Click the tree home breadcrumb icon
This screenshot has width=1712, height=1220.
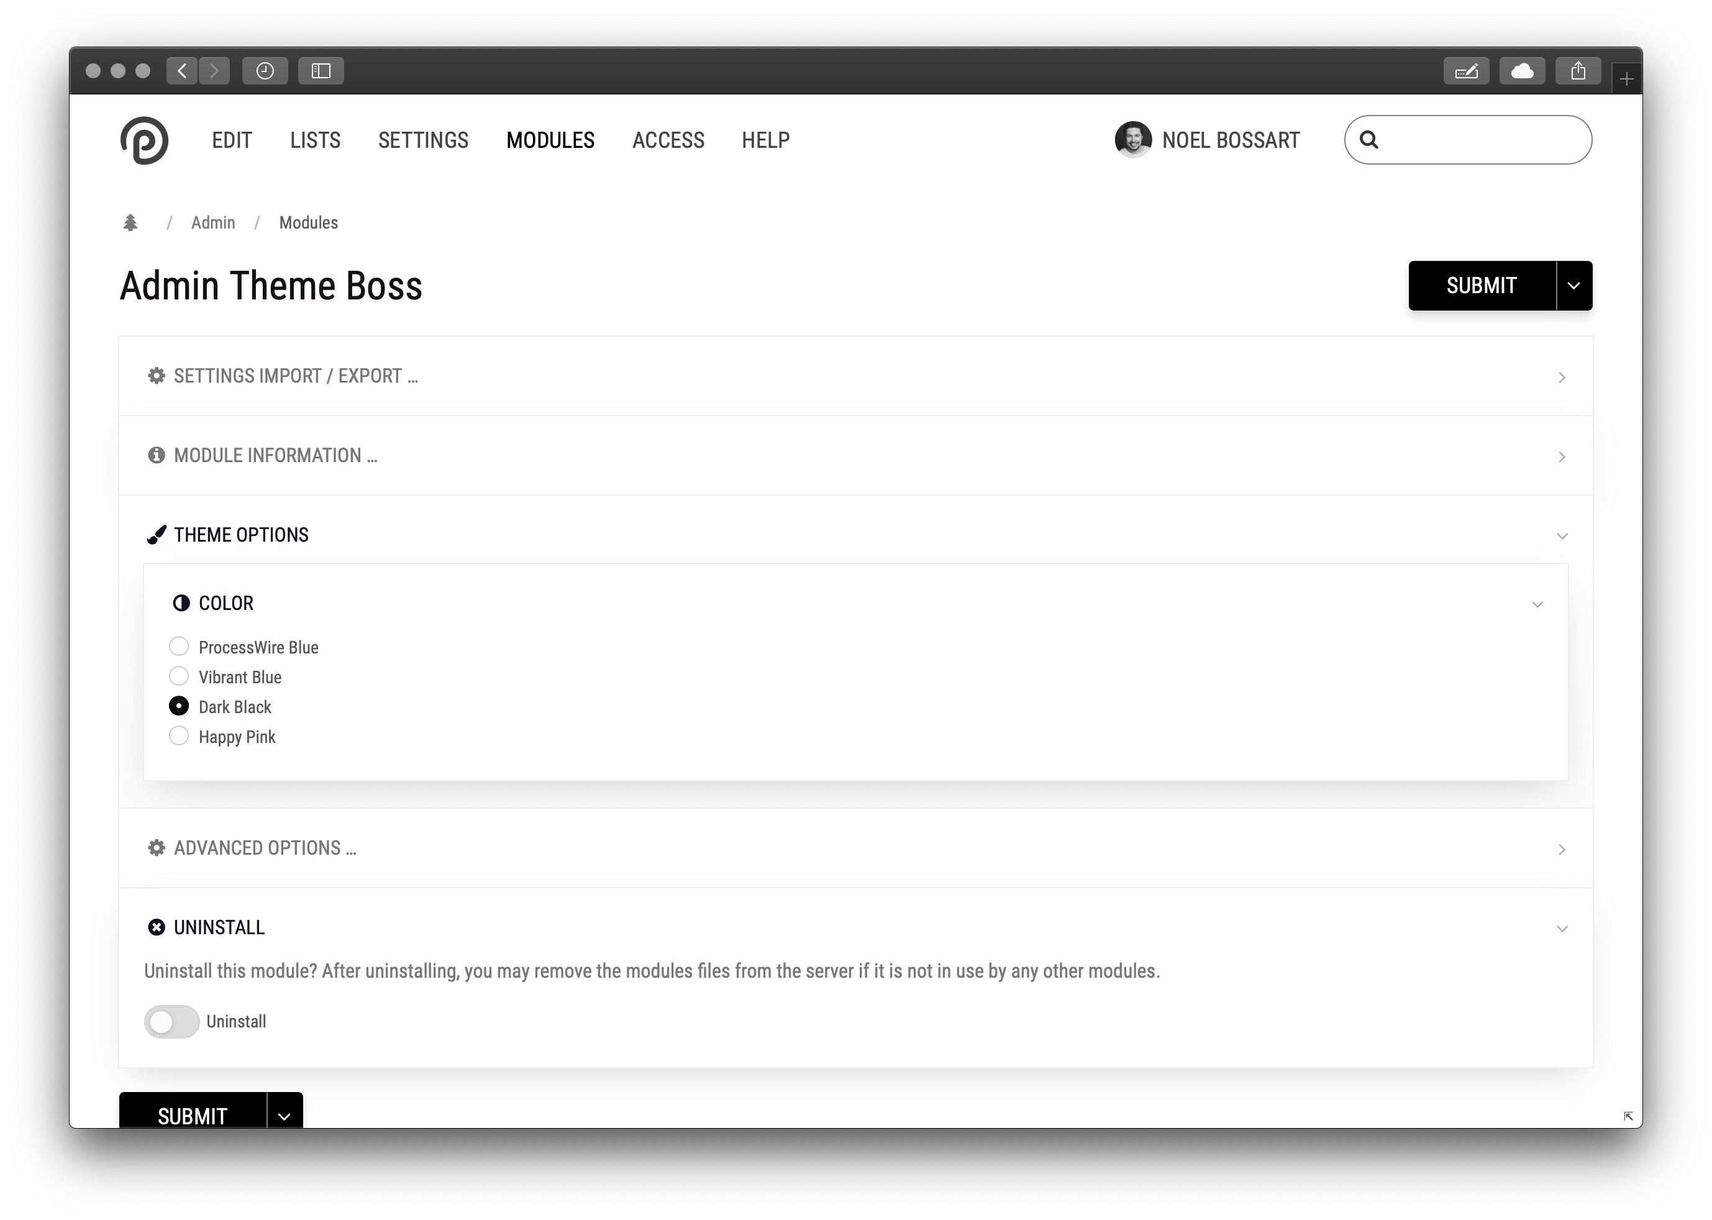[x=130, y=223]
